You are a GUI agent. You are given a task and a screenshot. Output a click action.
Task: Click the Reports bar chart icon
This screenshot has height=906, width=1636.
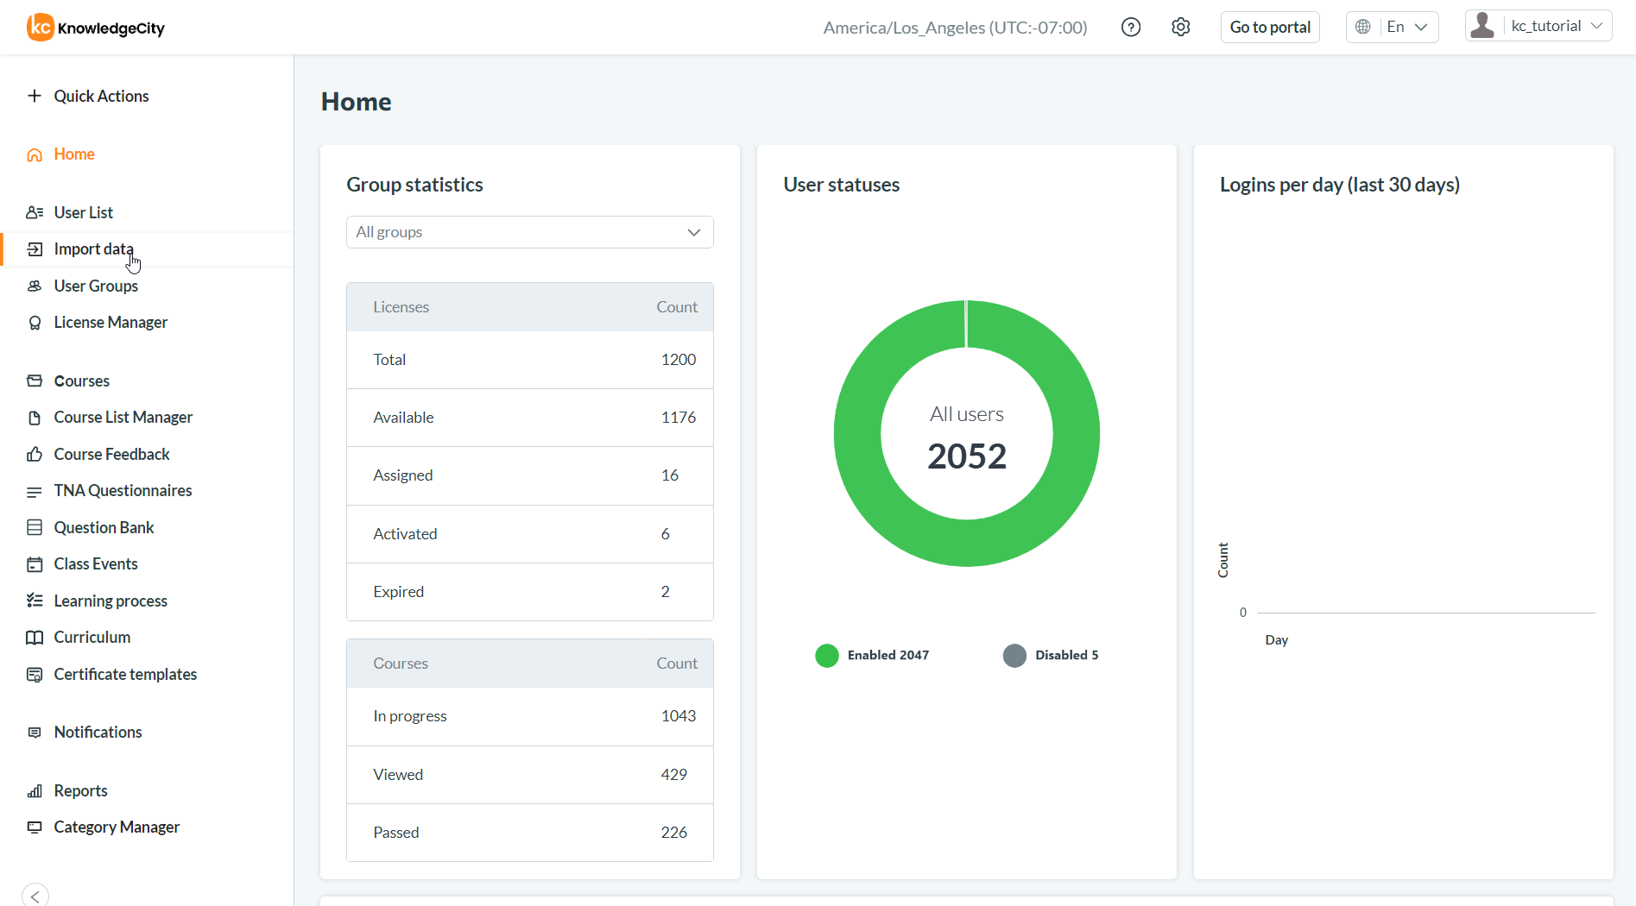click(x=35, y=791)
